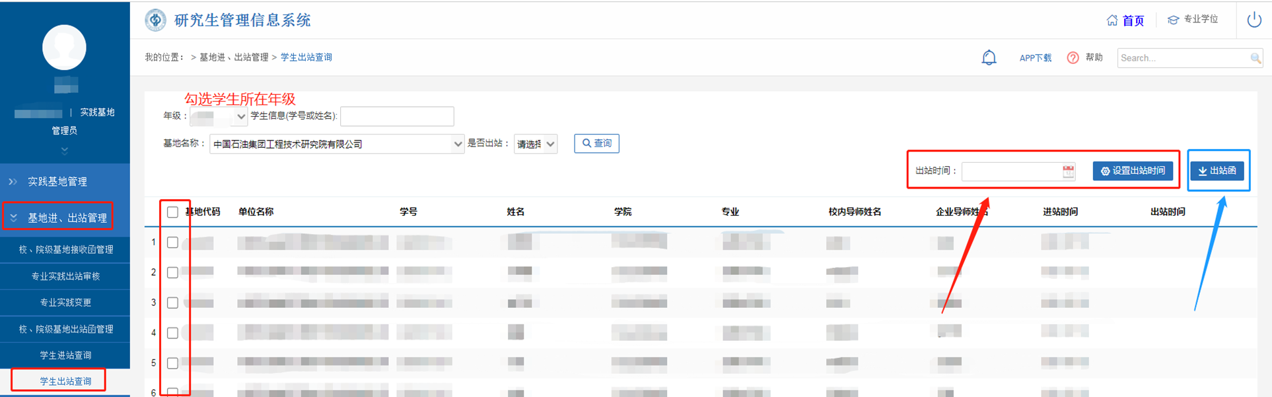The image size is (1272, 397).
Task: Check the checkbox for row 3
Action: (172, 303)
